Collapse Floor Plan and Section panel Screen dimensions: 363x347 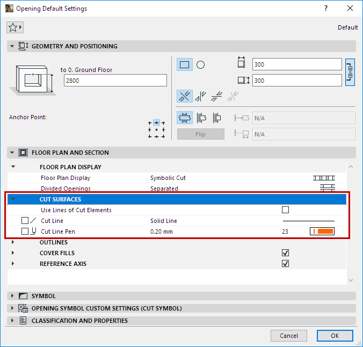click(x=12, y=153)
